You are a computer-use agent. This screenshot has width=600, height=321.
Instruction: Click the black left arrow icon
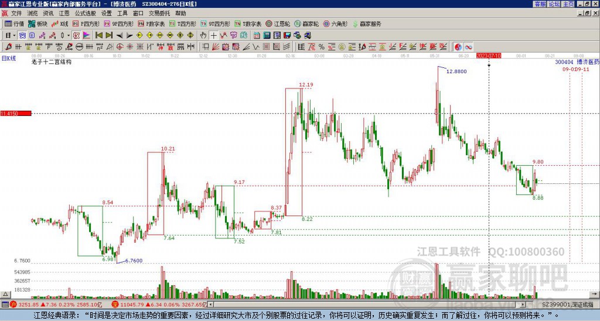pyautogui.click(x=120, y=36)
